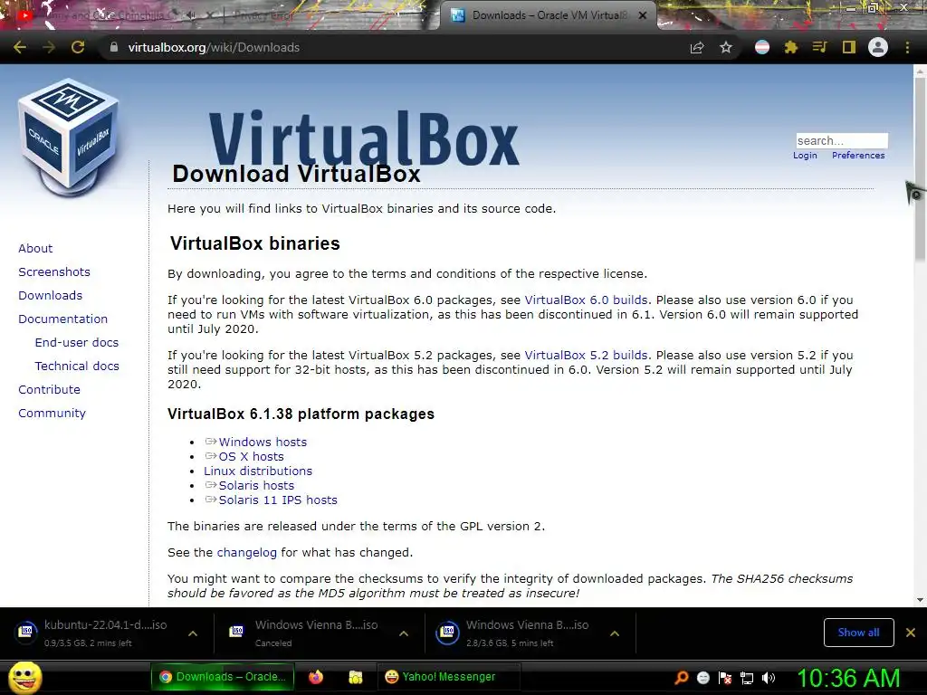Open Technical docs in the sidebar
This screenshot has width=927, height=695.
tap(77, 367)
